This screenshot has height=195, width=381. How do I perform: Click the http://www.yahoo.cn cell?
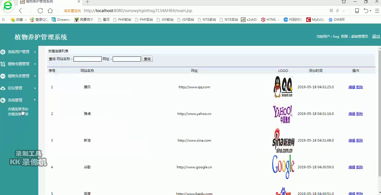(194, 114)
